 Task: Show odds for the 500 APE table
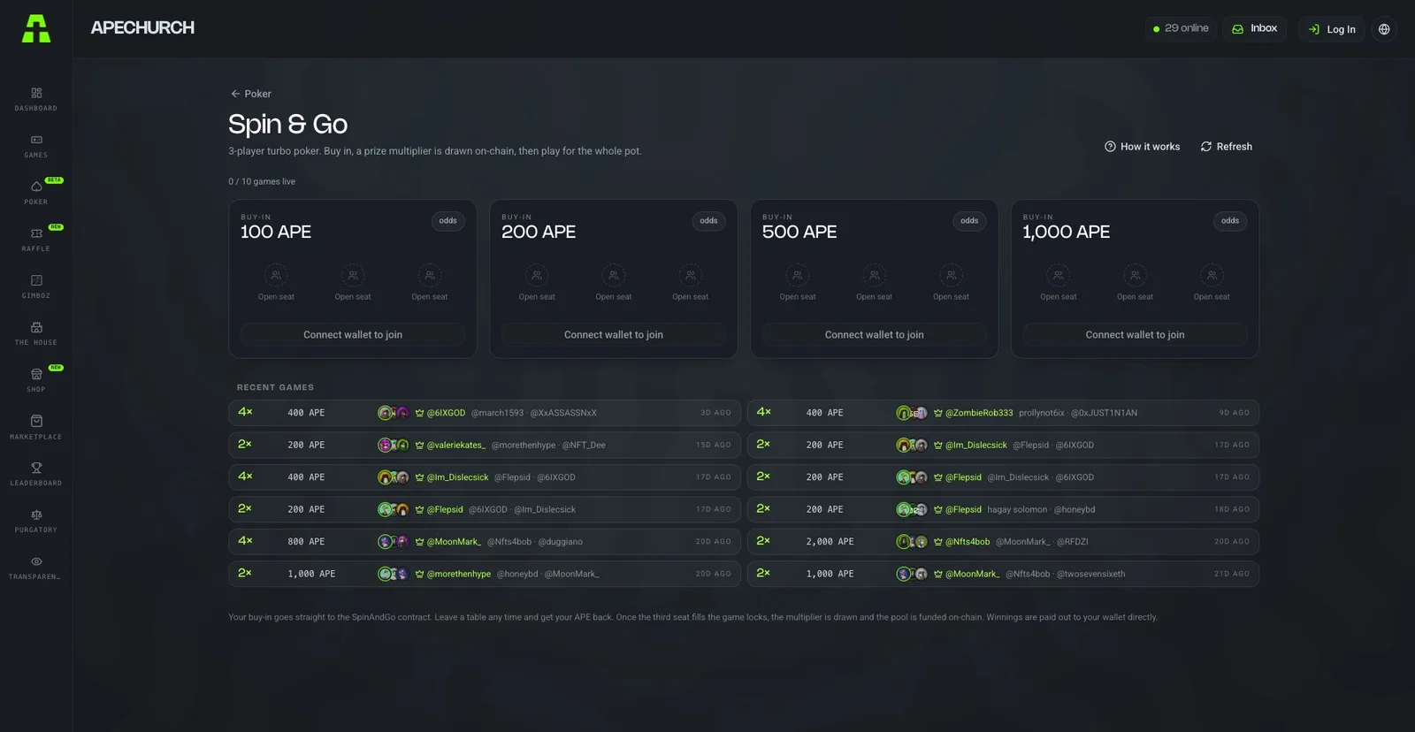point(969,221)
